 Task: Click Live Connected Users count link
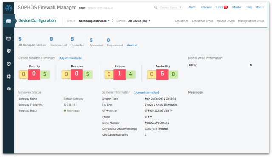point(146,135)
